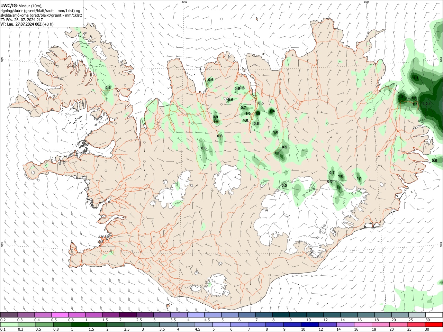Pick lower-row pink swatch between 18 and 20

381,324
